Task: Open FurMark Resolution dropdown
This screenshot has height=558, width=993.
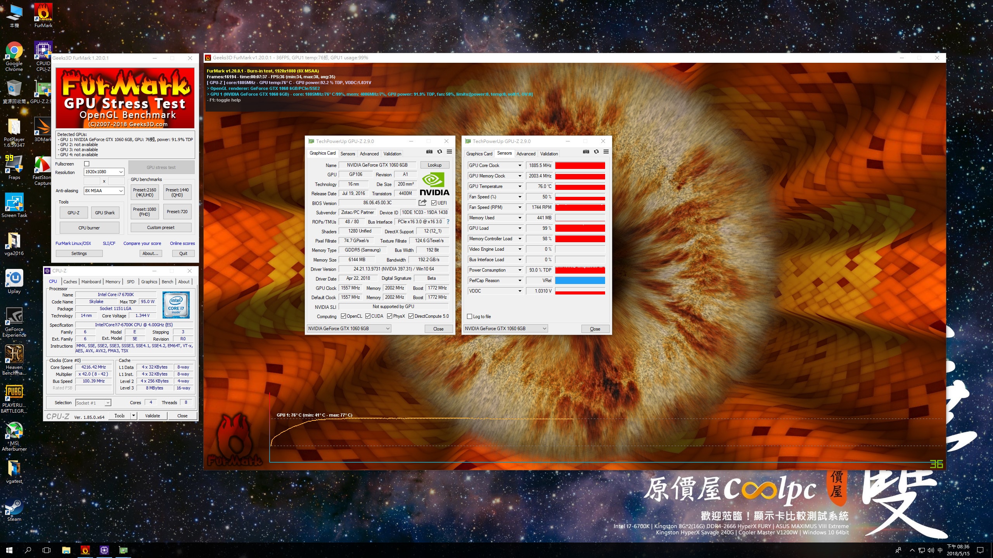Action: coord(104,172)
